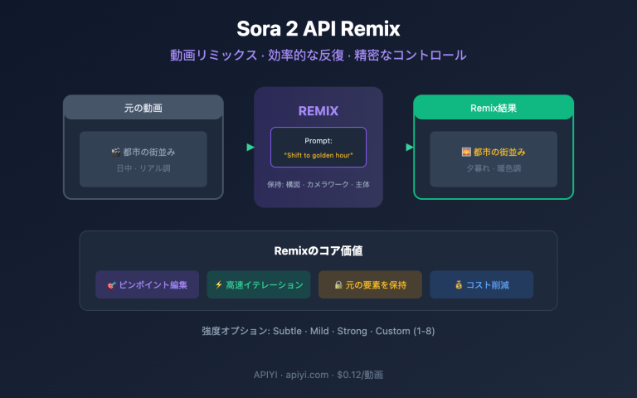Click the orange 都市の街並み thumbnail in Remix結果
Viewport: 637px width, 398px height.
[x=494, y=159]
